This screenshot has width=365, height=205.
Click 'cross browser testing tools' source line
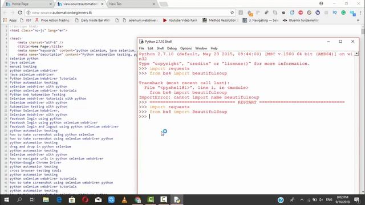tap(35, 171)
